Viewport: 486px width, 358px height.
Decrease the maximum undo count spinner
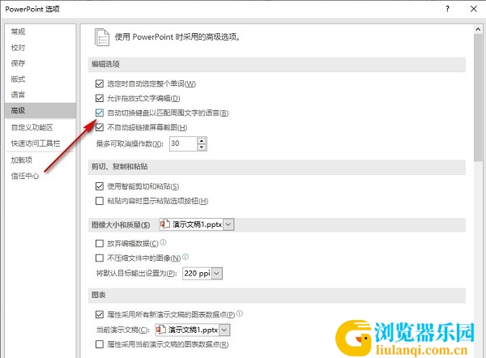tap(202, 147)
